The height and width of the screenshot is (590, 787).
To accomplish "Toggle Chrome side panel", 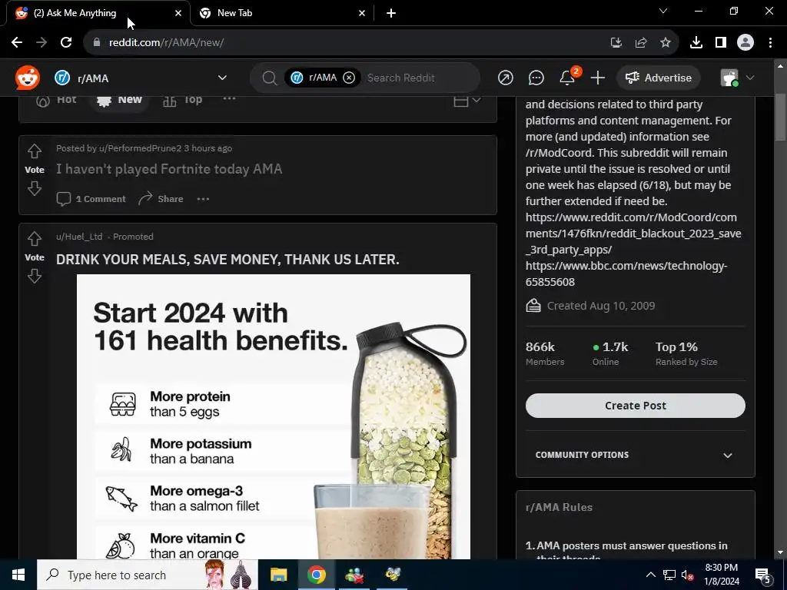I will pos(721,43).
